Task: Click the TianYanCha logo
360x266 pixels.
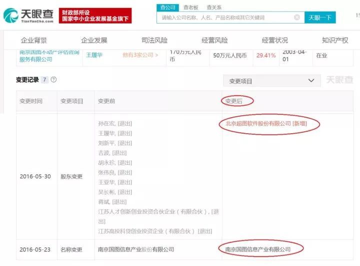Action: tap(28, 16)
